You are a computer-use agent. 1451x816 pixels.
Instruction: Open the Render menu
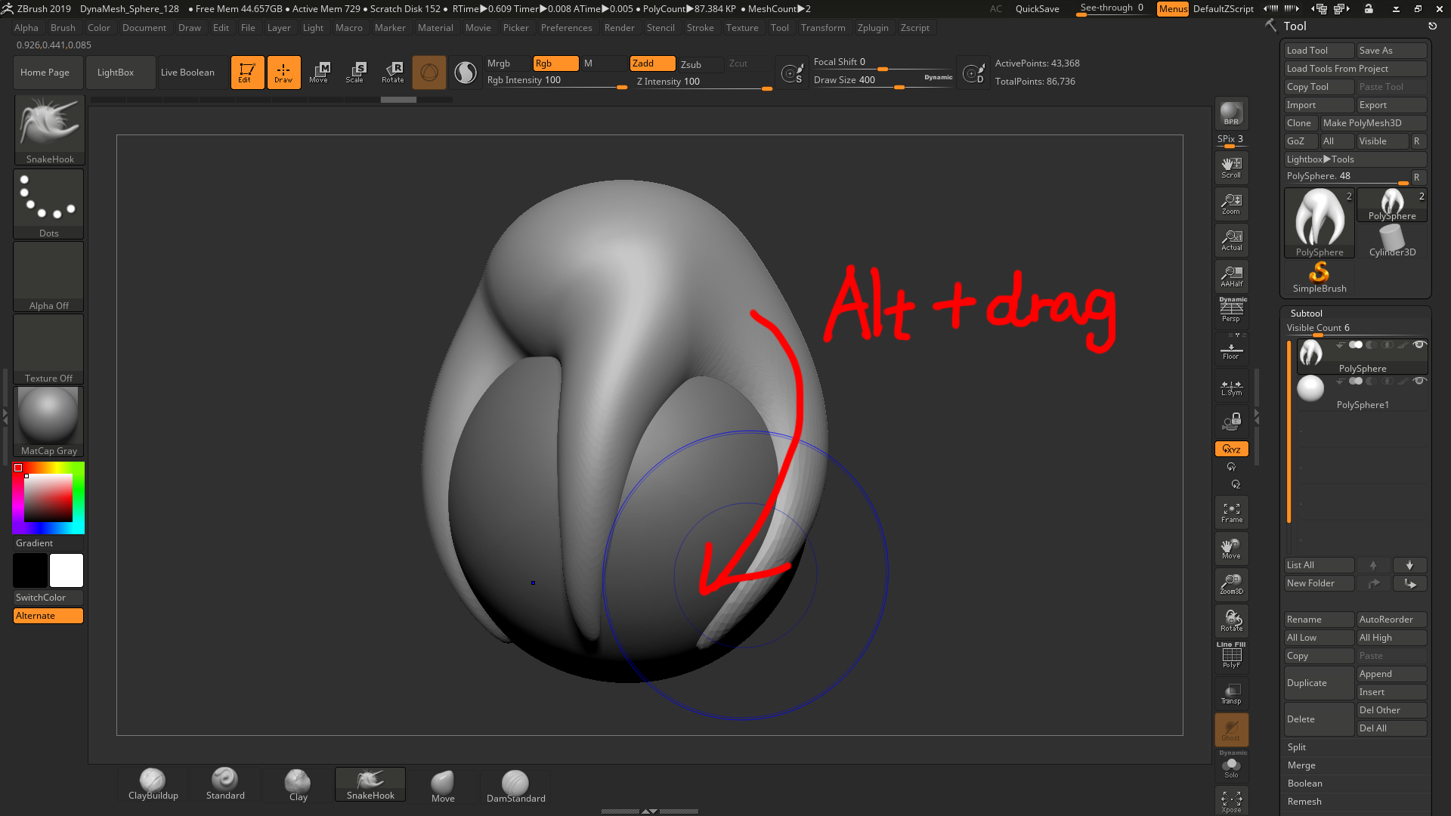(619, 28)
